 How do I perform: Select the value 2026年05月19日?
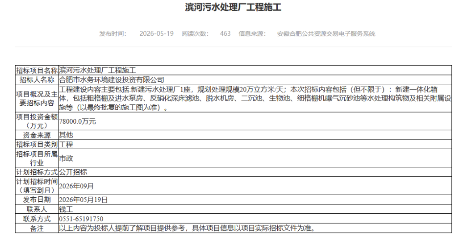point(83,200)
